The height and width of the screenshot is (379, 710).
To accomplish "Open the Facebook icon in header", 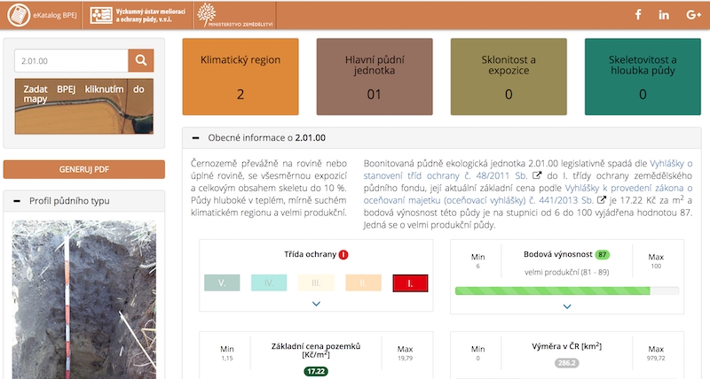I will [x=637, y=15].
